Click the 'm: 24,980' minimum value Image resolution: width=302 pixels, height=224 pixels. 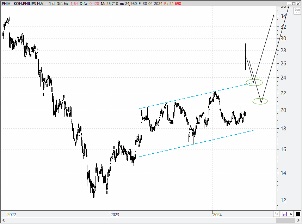pyautogui.click(x=128, y=4)
